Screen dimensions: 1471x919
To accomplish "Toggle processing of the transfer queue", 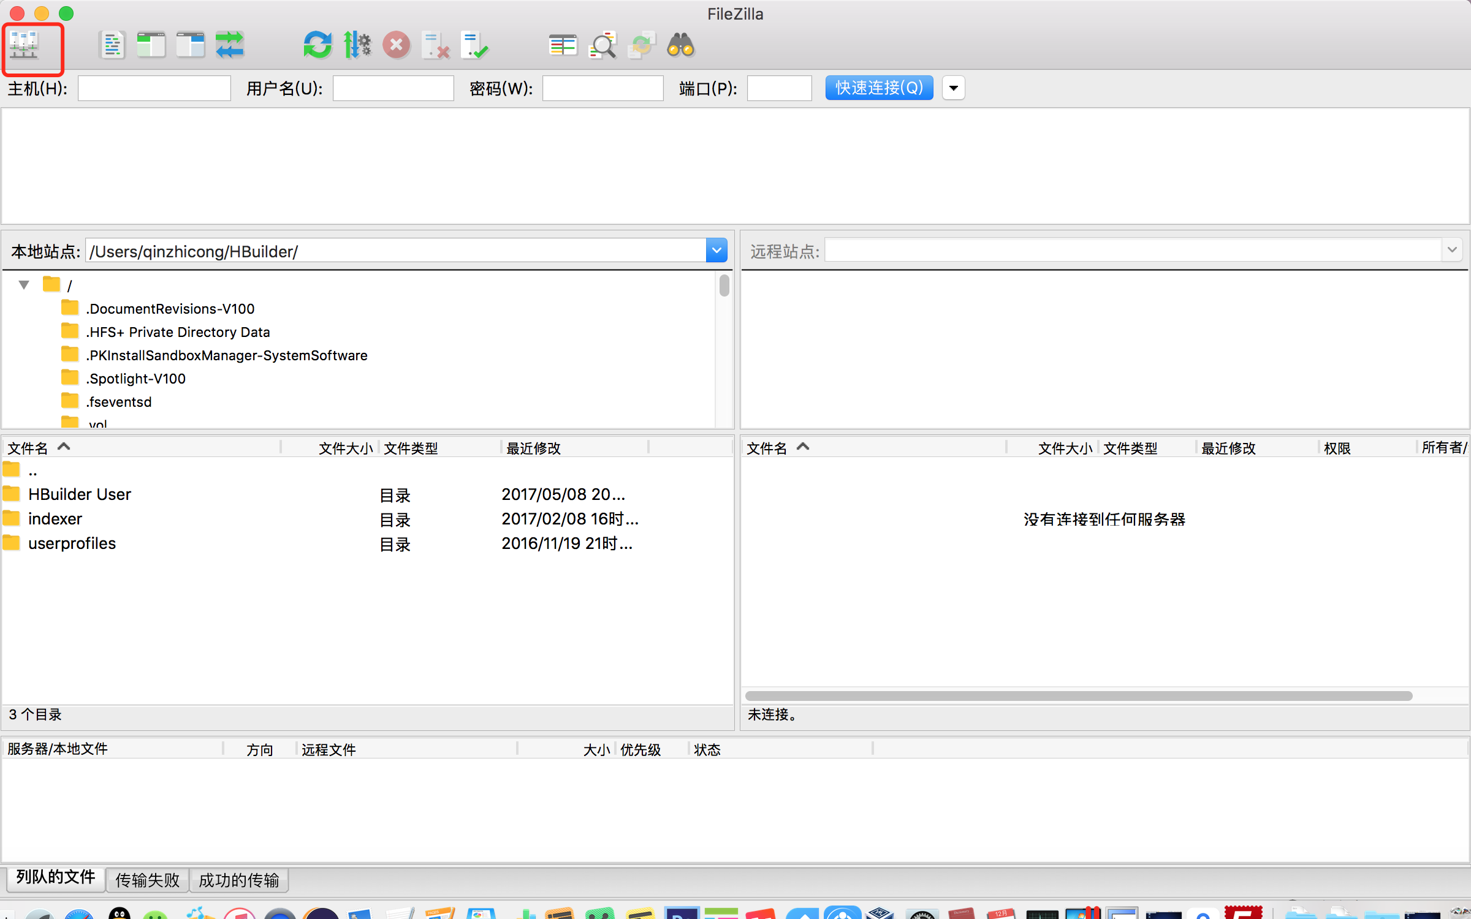I will pyautogui.click(x=357, y=46).
